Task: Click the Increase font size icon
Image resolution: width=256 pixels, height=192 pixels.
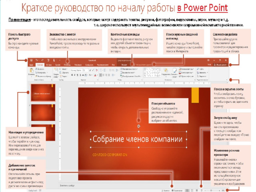Action: point(90,70)
